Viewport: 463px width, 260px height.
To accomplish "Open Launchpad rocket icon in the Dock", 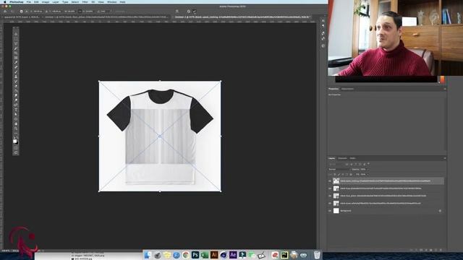I will coord(158,255).
